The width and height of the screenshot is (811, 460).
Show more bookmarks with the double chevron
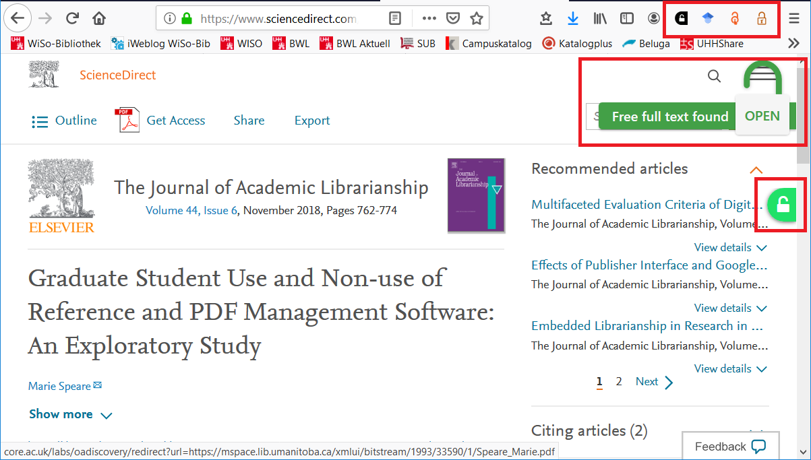click(x=793, y=44)
